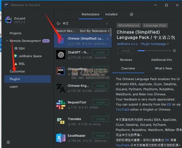
Task: Click the WSL penguin icon
Action: tap(16, 64)
